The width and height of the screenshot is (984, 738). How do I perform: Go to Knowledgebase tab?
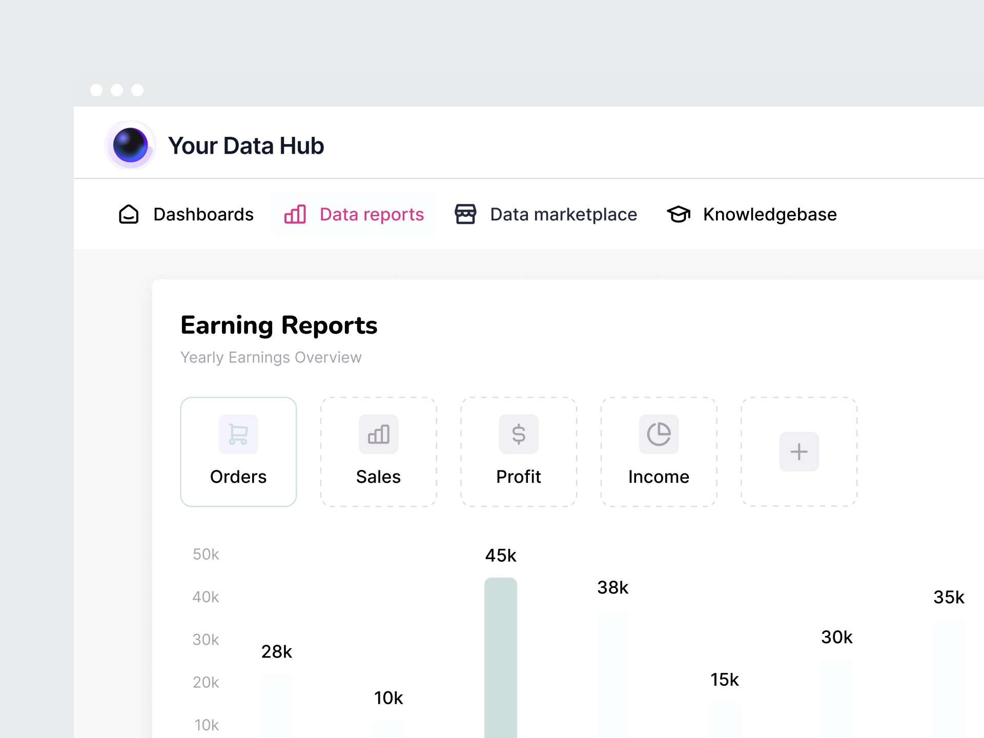(769, 214)
